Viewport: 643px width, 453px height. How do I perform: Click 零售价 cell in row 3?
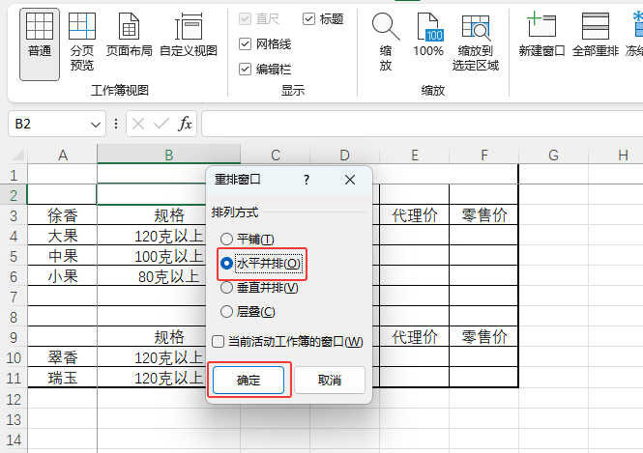(x=483, y=214)
